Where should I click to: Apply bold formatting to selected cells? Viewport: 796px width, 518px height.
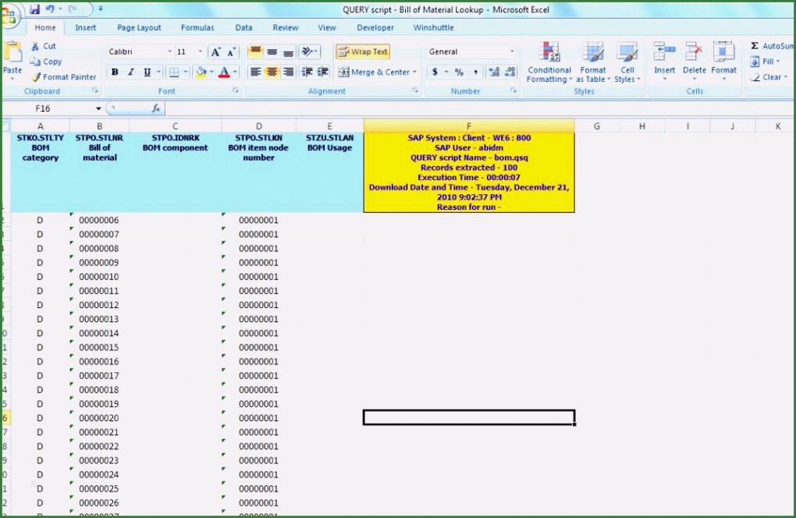point(115,71)
